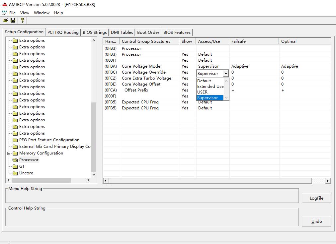Click the tree panel scroll down arrow
Image resolution: width=336 pixels, height=244 pixels.
point(94,174)
